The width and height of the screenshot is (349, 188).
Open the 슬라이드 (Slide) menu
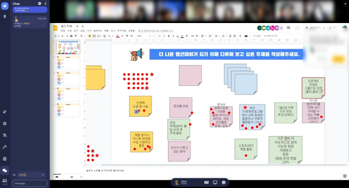(x=98, y=31)
